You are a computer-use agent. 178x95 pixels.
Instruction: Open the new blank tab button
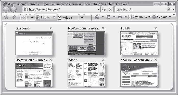88,18
